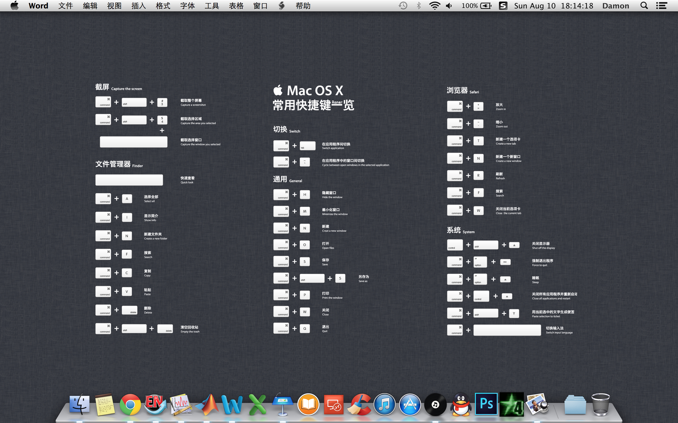Image resolution: width=678 pixels, height=423 pixels.
Task: Open Preview from the Dock
Action: click(x=537, y=404)
